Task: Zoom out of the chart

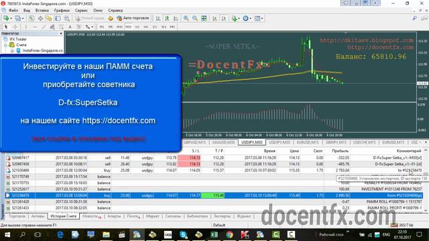Action: click(x=195, y=18)
